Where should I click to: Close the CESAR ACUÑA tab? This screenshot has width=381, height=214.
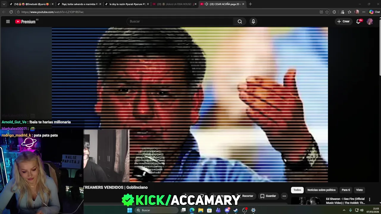click(x=243, y=4)
